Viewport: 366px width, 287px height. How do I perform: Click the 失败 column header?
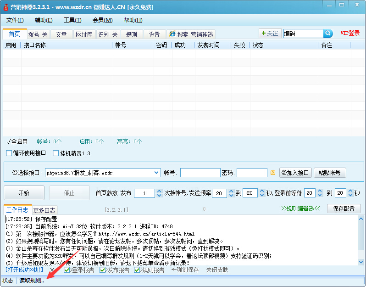(240, 45)
